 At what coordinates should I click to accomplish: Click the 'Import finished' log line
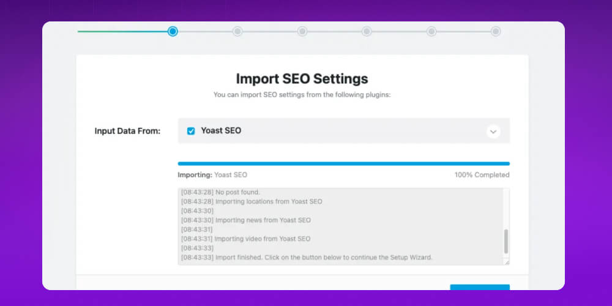coord(307,258)
